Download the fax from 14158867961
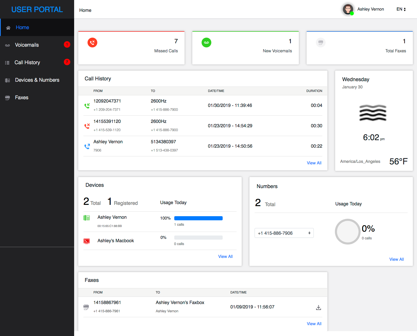The width and height of the screenshot is (417, 336). click(318, 307)
